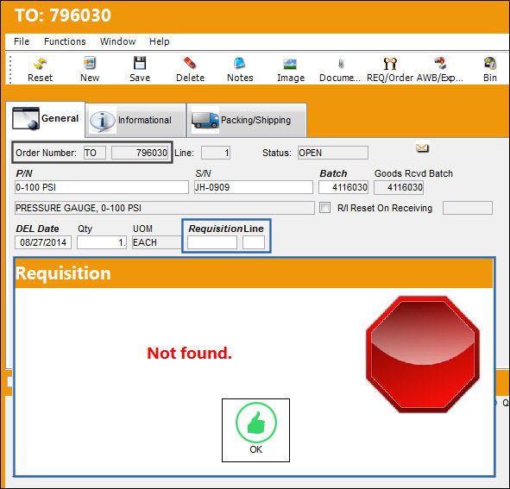The image size is (510, 489).
Task: Click the Goods Rcvd Batch field
Action: tap(399, 187)
